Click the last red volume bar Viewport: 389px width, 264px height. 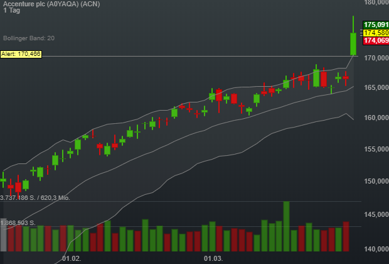click(346, 236)
